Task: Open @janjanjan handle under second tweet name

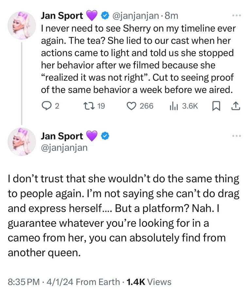Action: (64, 147)
